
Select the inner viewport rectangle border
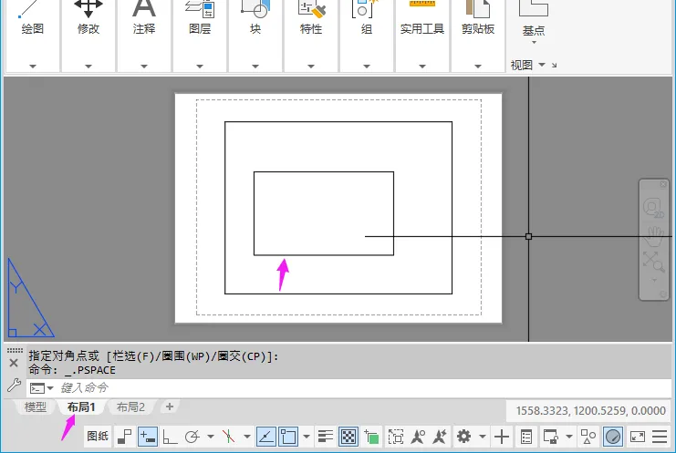324,255
